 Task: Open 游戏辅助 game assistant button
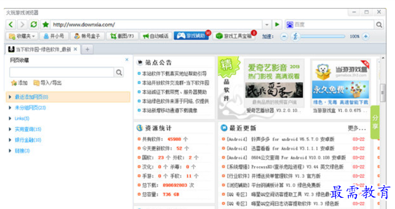coord(191,36)
